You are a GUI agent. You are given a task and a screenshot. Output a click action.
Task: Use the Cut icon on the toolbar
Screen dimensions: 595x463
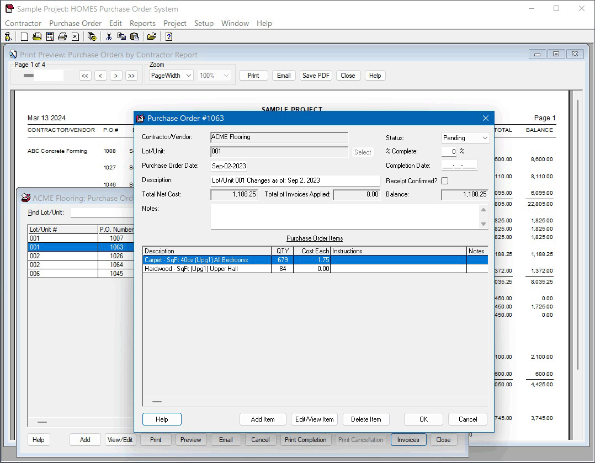(x=109, y=36)
